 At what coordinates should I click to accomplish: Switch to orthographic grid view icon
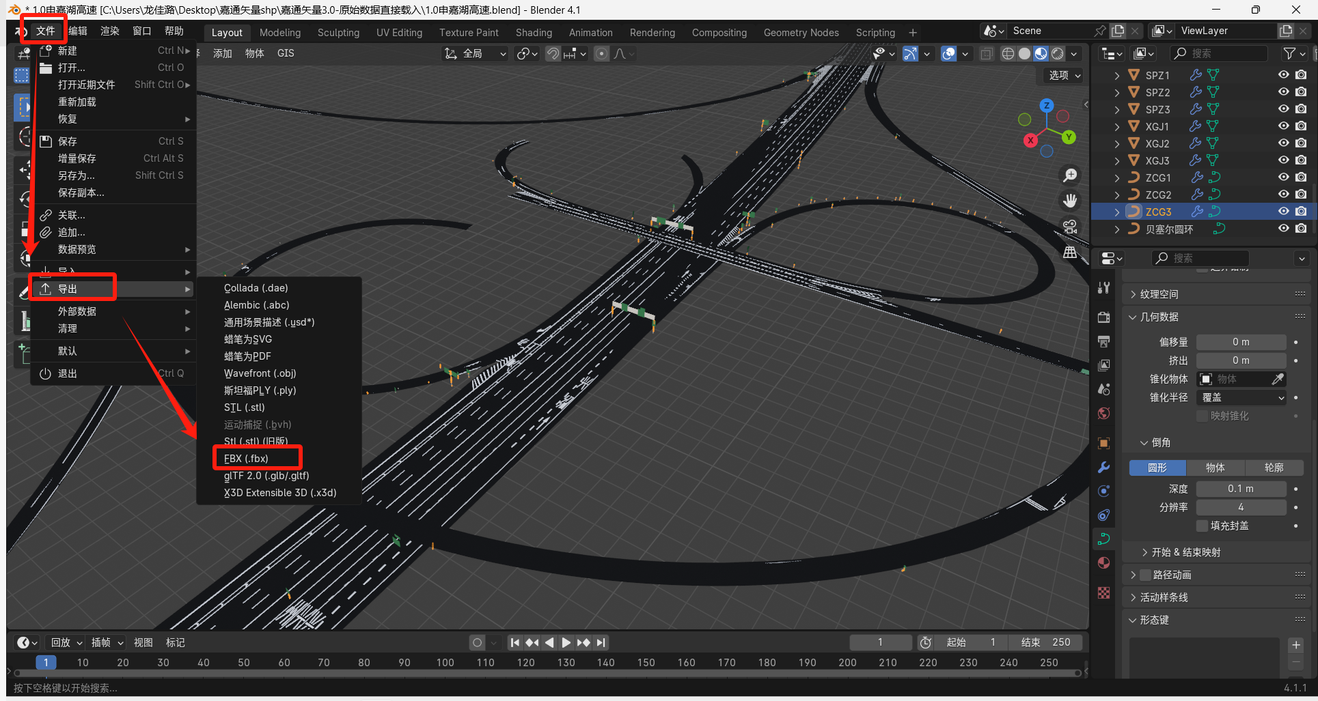1070,252
